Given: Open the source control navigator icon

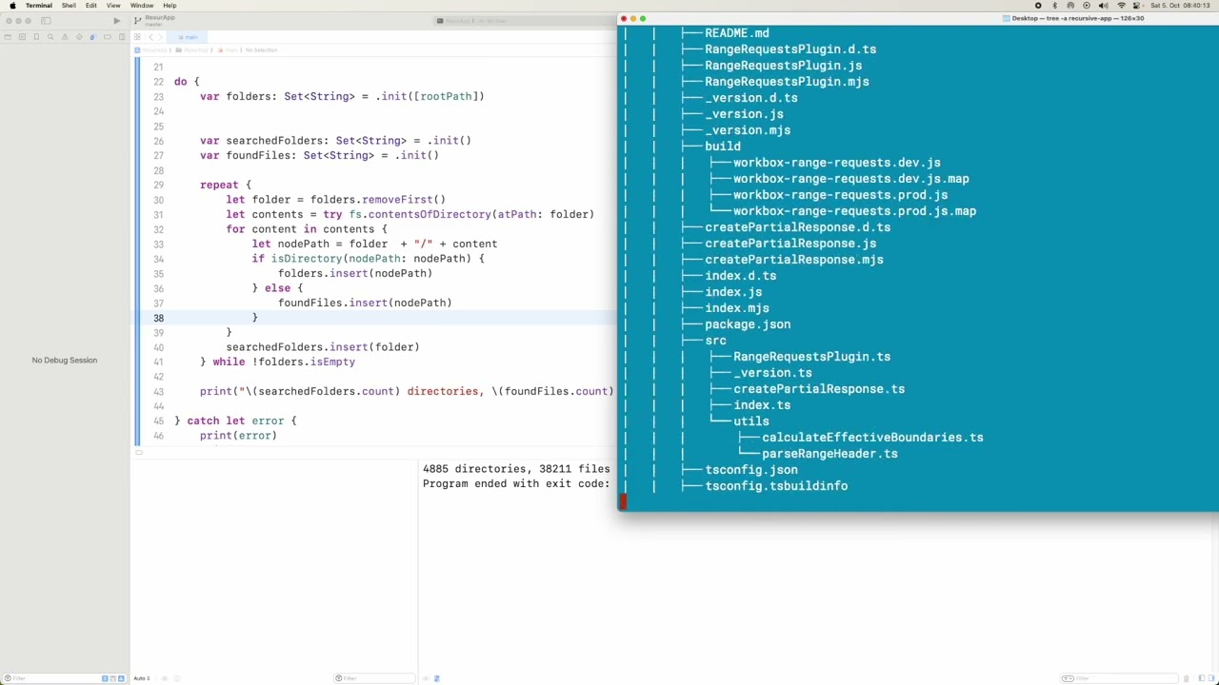Looking at the screenshot, I should [22, 37].
